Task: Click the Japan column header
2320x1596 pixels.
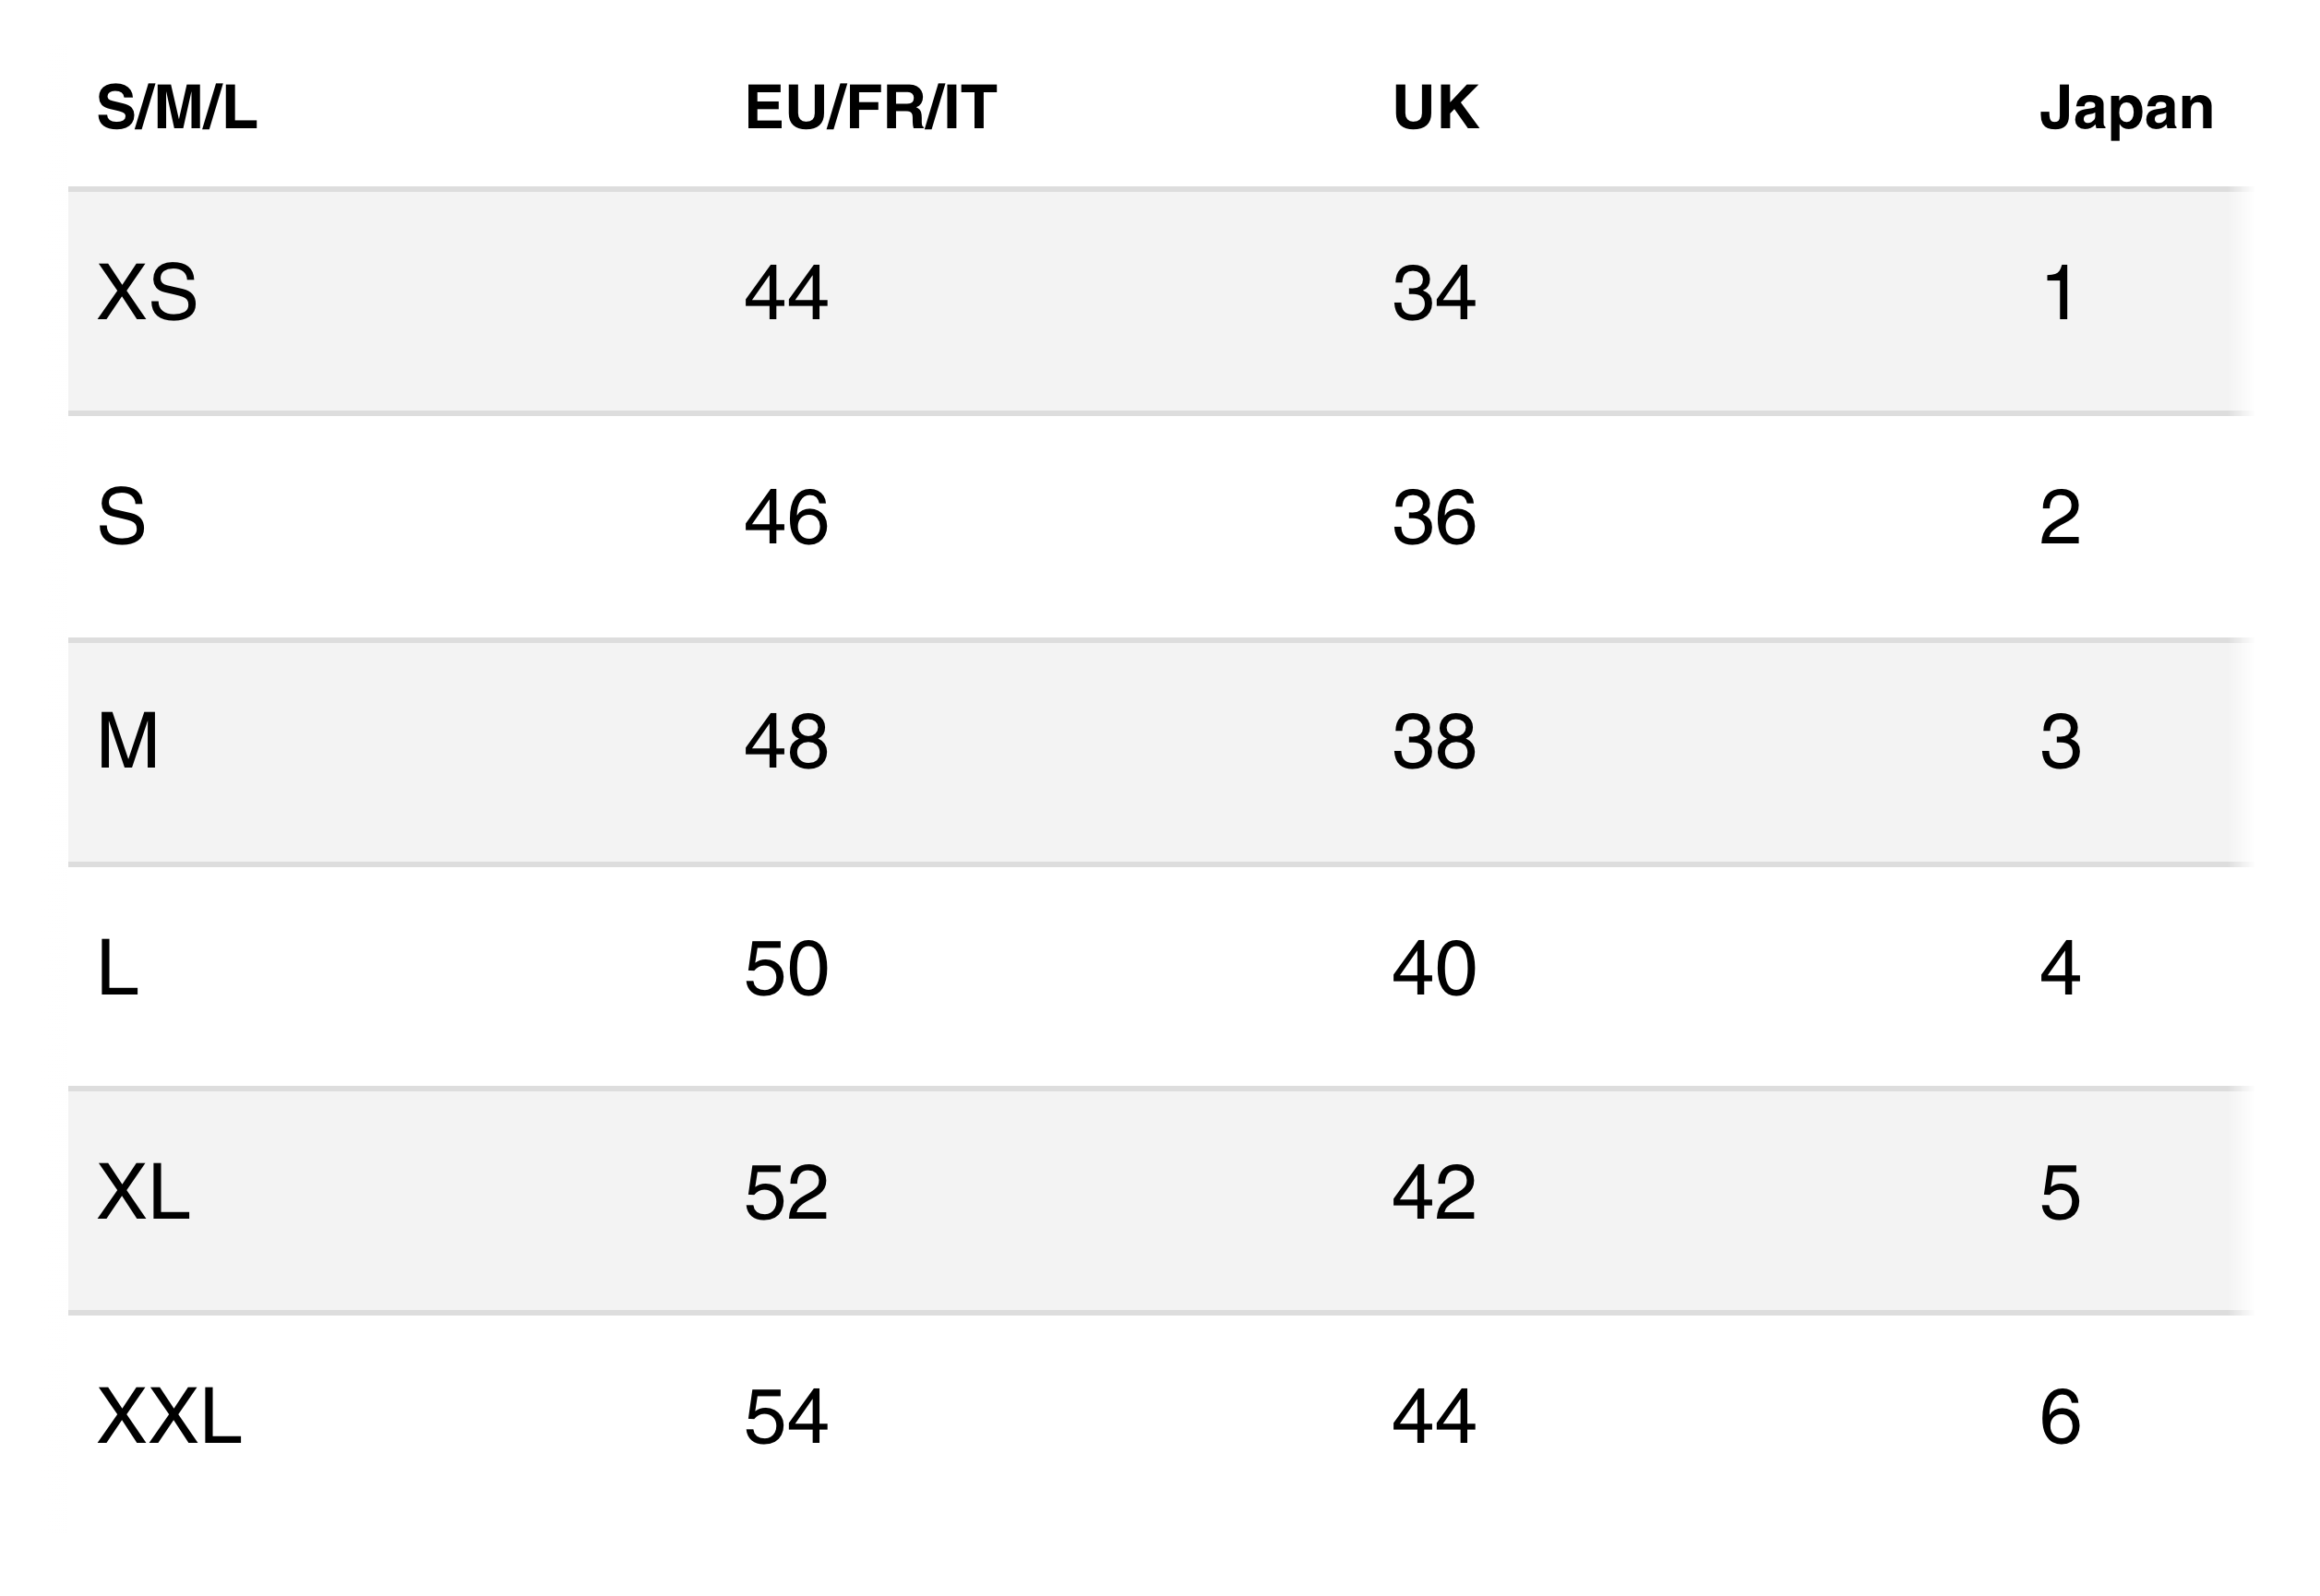Action: [x=2126, y=109]
